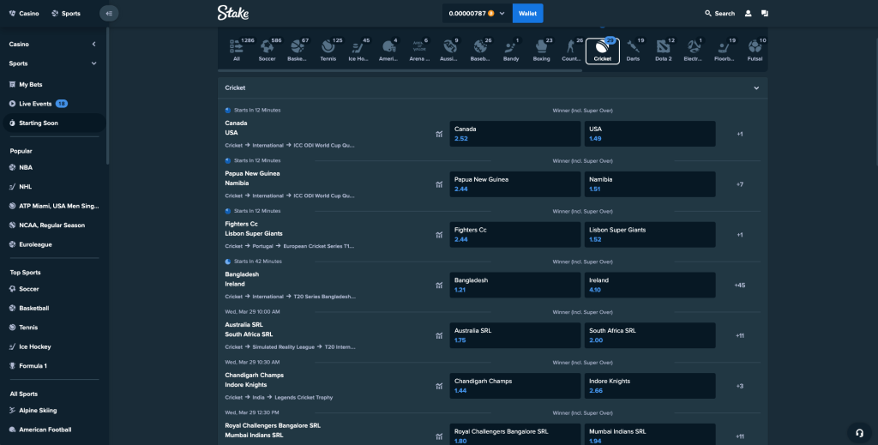Image resolution: width=878 pixels, height=445 pixels.
Task: Switch to Casino tab in top bar
Action: [24, 14]
